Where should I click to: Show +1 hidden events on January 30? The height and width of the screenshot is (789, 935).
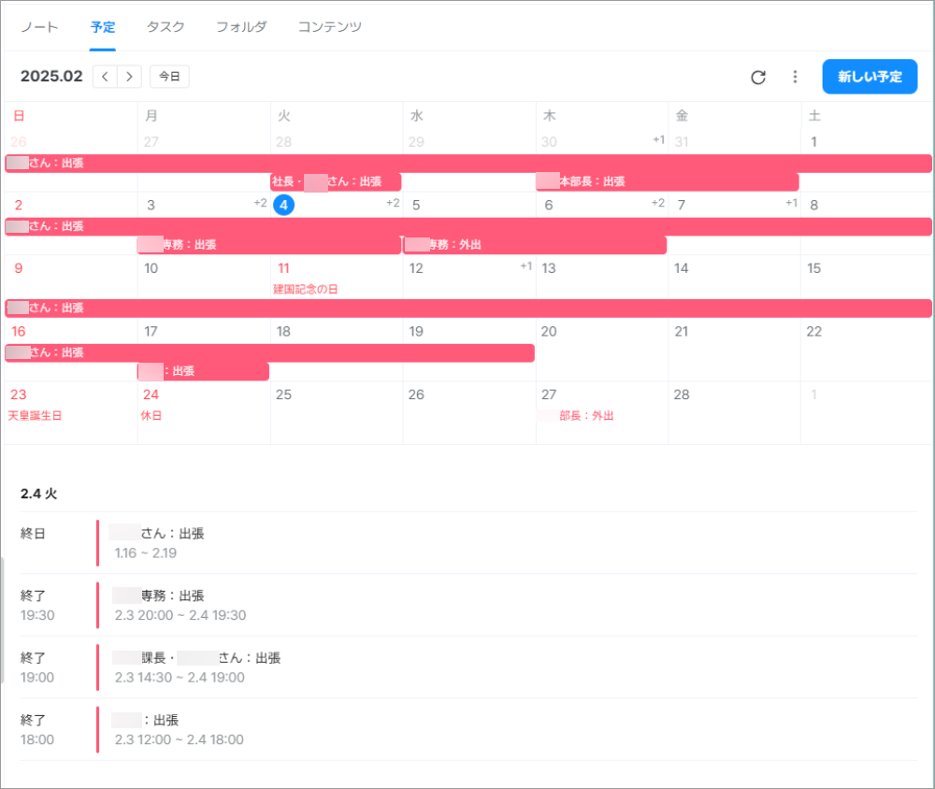point(658,140)
